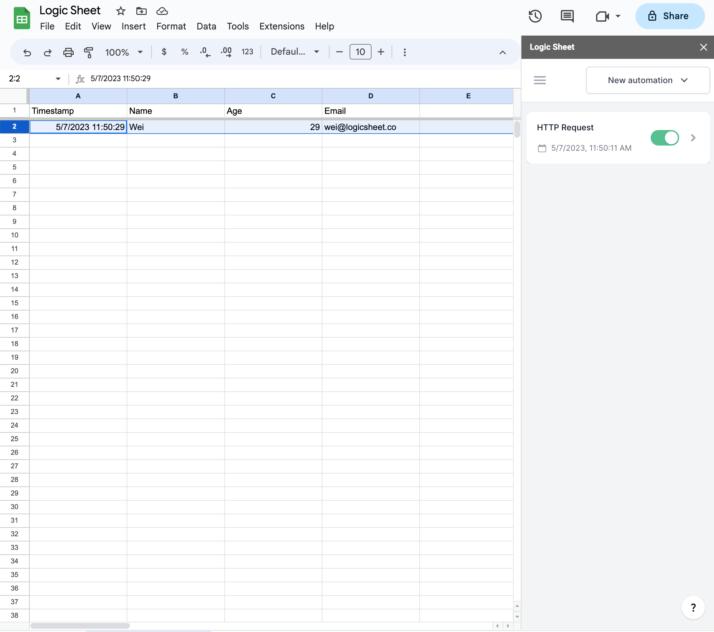Image resolution: width=714 pixels, height=632 pixels.
Task: Open sidebar hamburger menu
Action: tap(540, 80)
